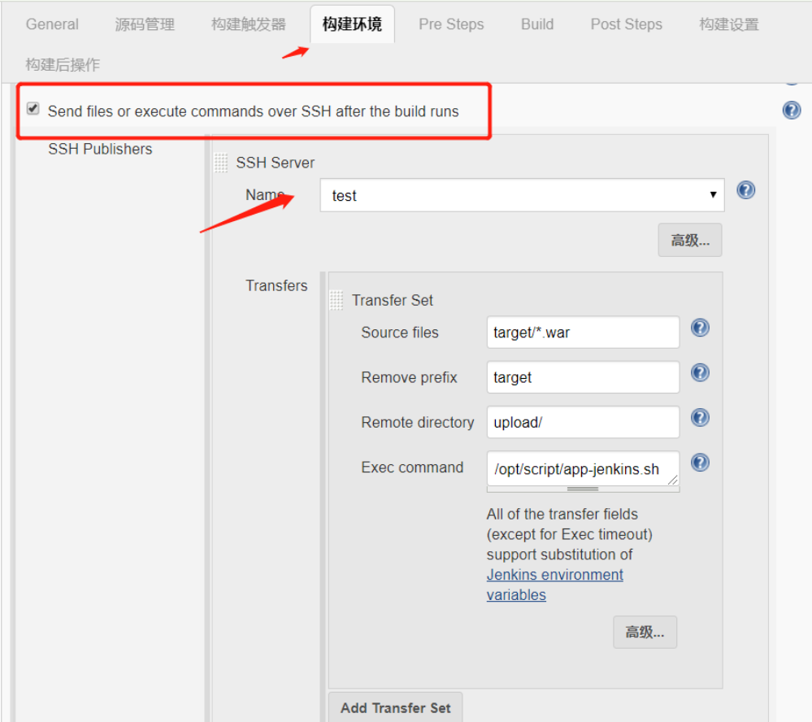This screenshot has height=722, width=812.
Task: Open the Jenkins environment variables link
Action: (x=554, y=585)
